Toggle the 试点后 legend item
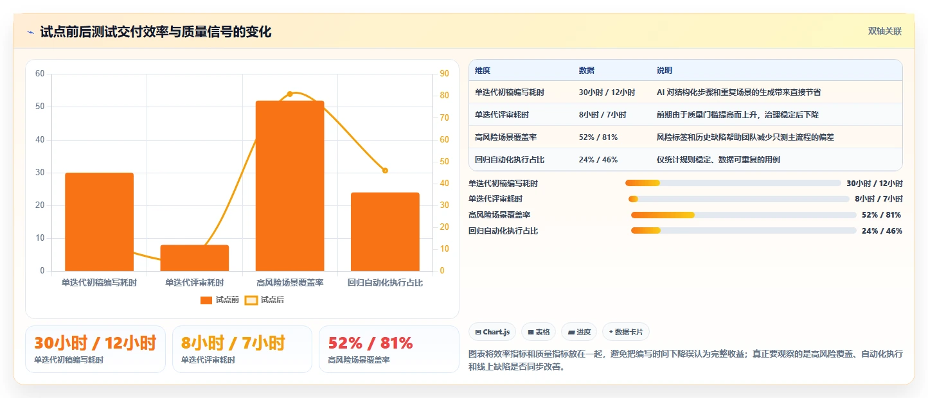 click(x=265, y=300)
